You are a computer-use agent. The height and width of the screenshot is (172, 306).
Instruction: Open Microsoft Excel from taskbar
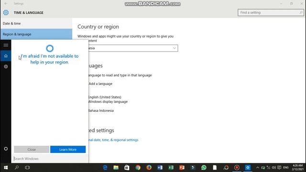(x=171, y=168)
